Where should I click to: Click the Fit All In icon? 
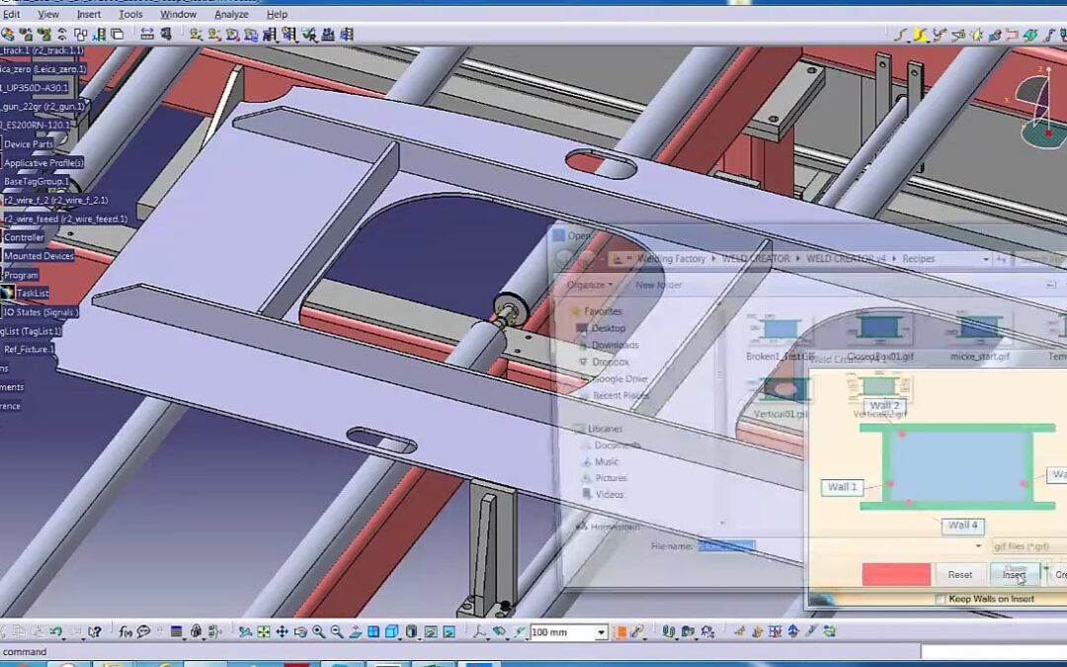click(264, 632)
